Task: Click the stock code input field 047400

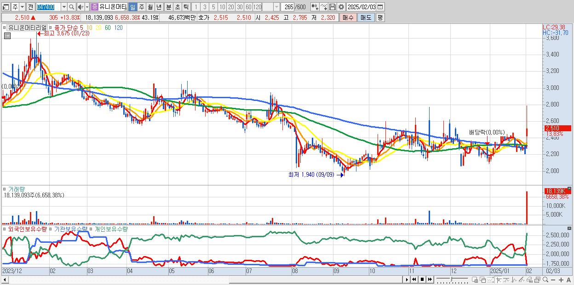Action: point(49,7)
